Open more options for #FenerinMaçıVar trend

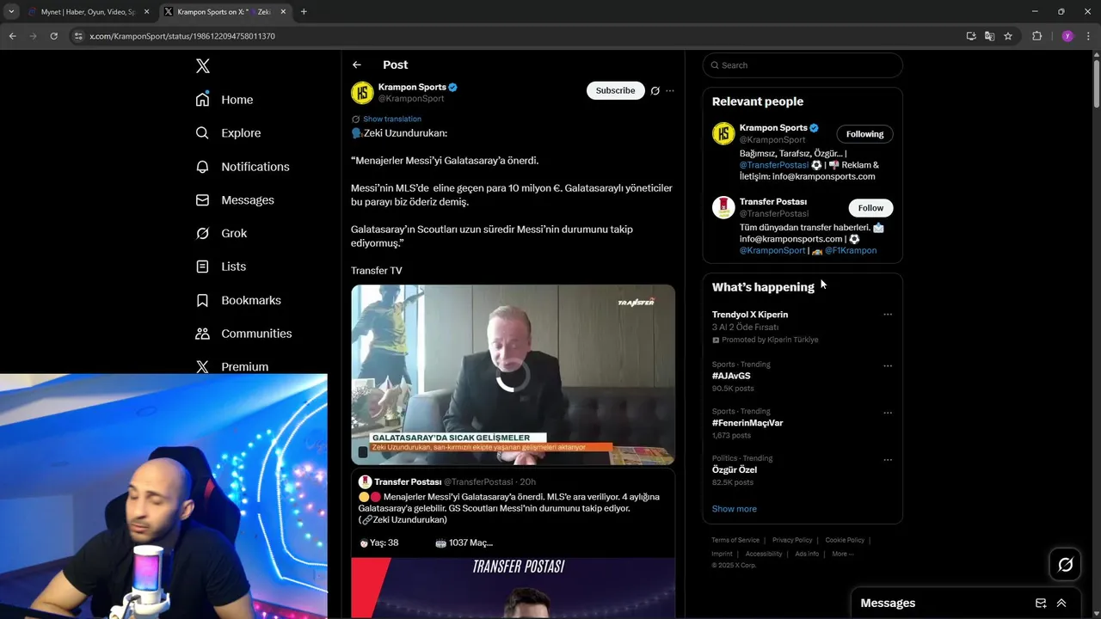pyautogui.click(x=888, y=413)
